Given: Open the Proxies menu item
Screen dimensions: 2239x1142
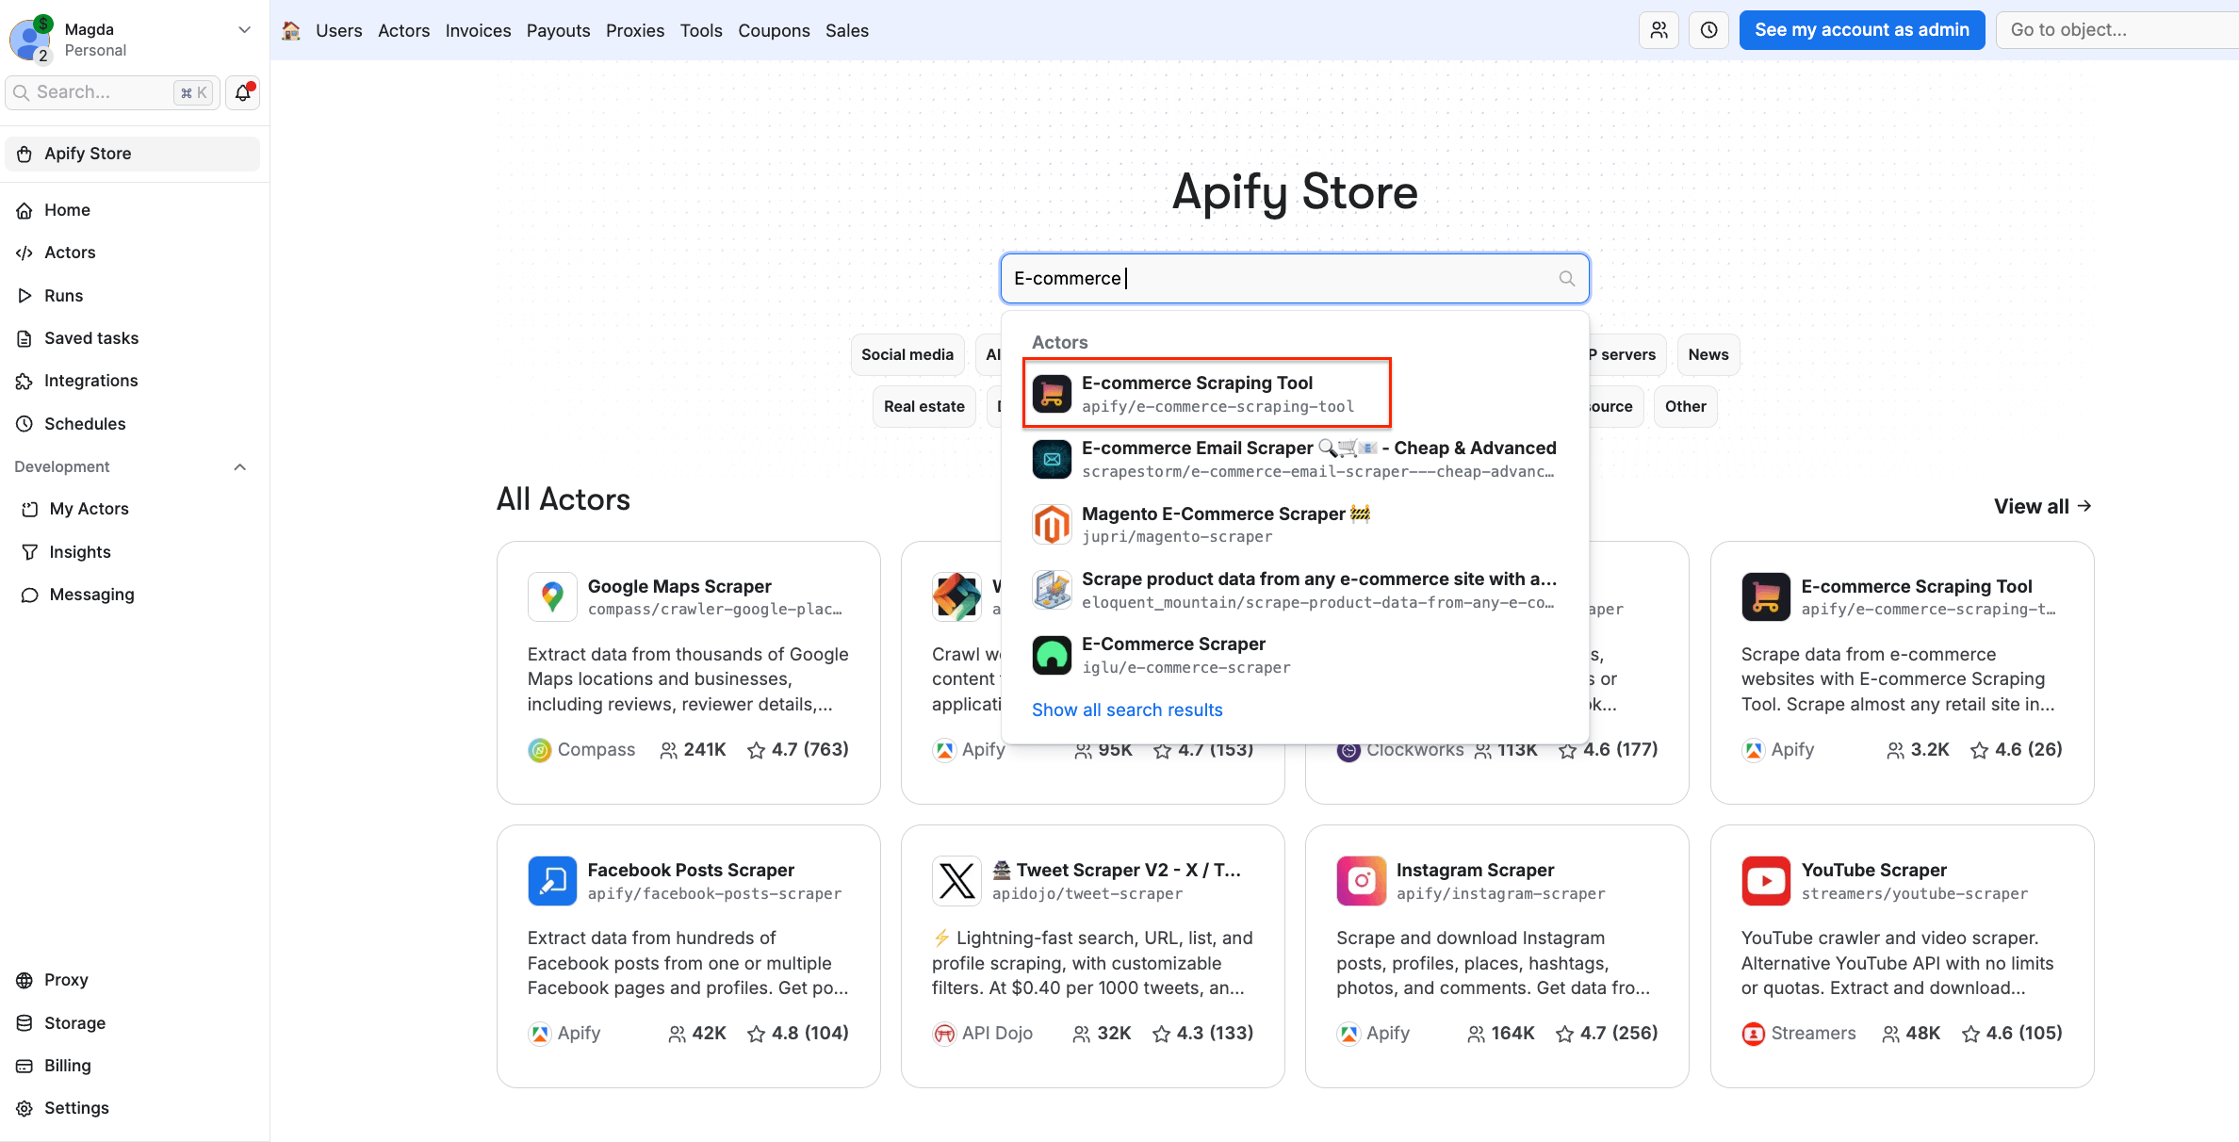Looking at the screenshot, I should 634,30.
